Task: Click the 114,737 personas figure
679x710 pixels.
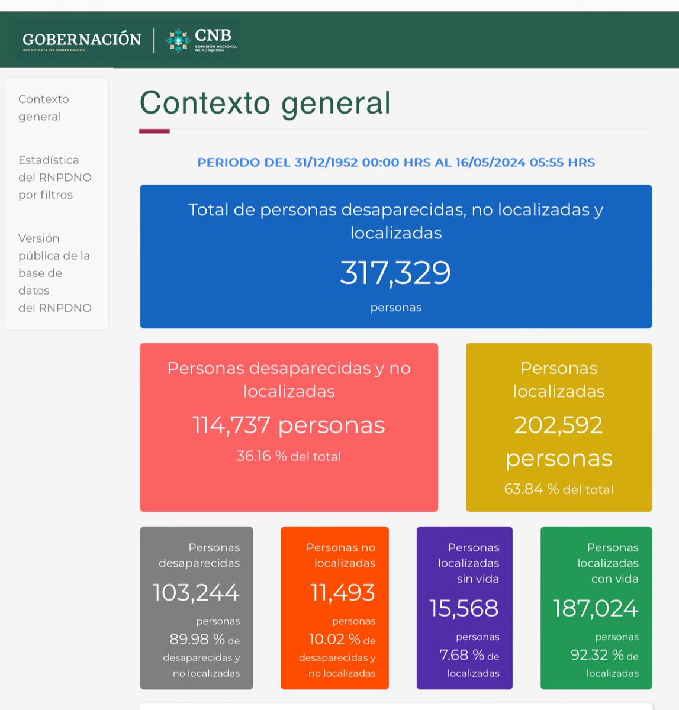Action: coord(289,425)
